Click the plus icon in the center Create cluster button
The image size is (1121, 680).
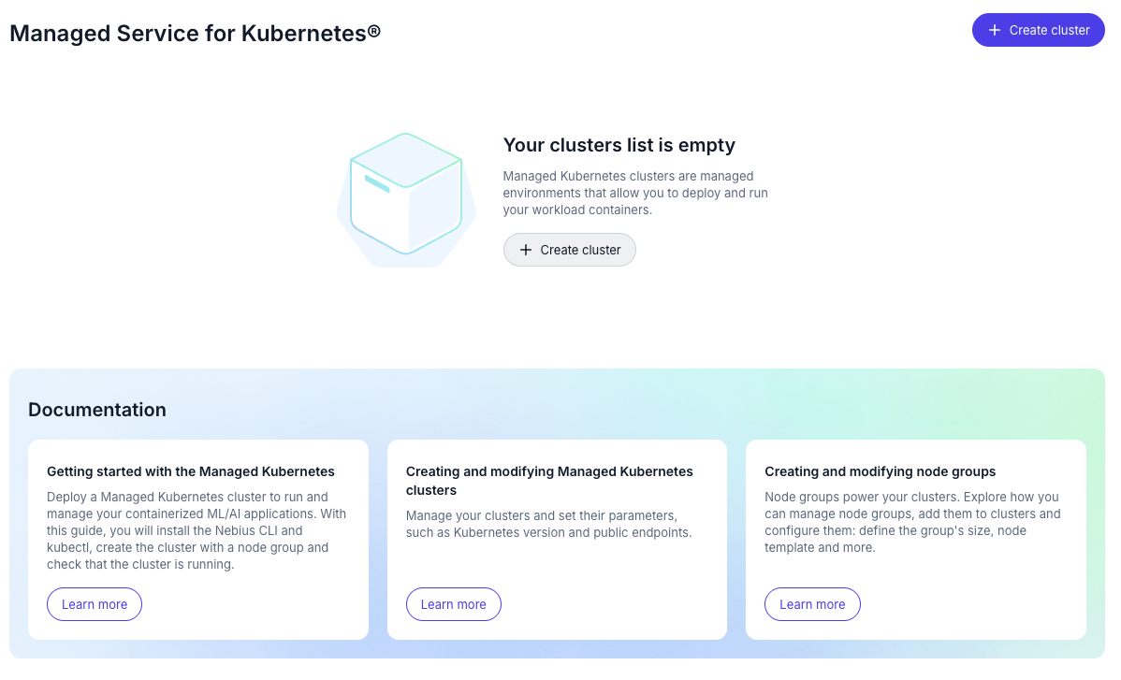tap(526, 250)
